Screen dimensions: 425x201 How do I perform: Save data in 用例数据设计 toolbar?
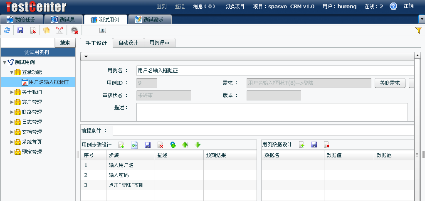click(314, 145)
